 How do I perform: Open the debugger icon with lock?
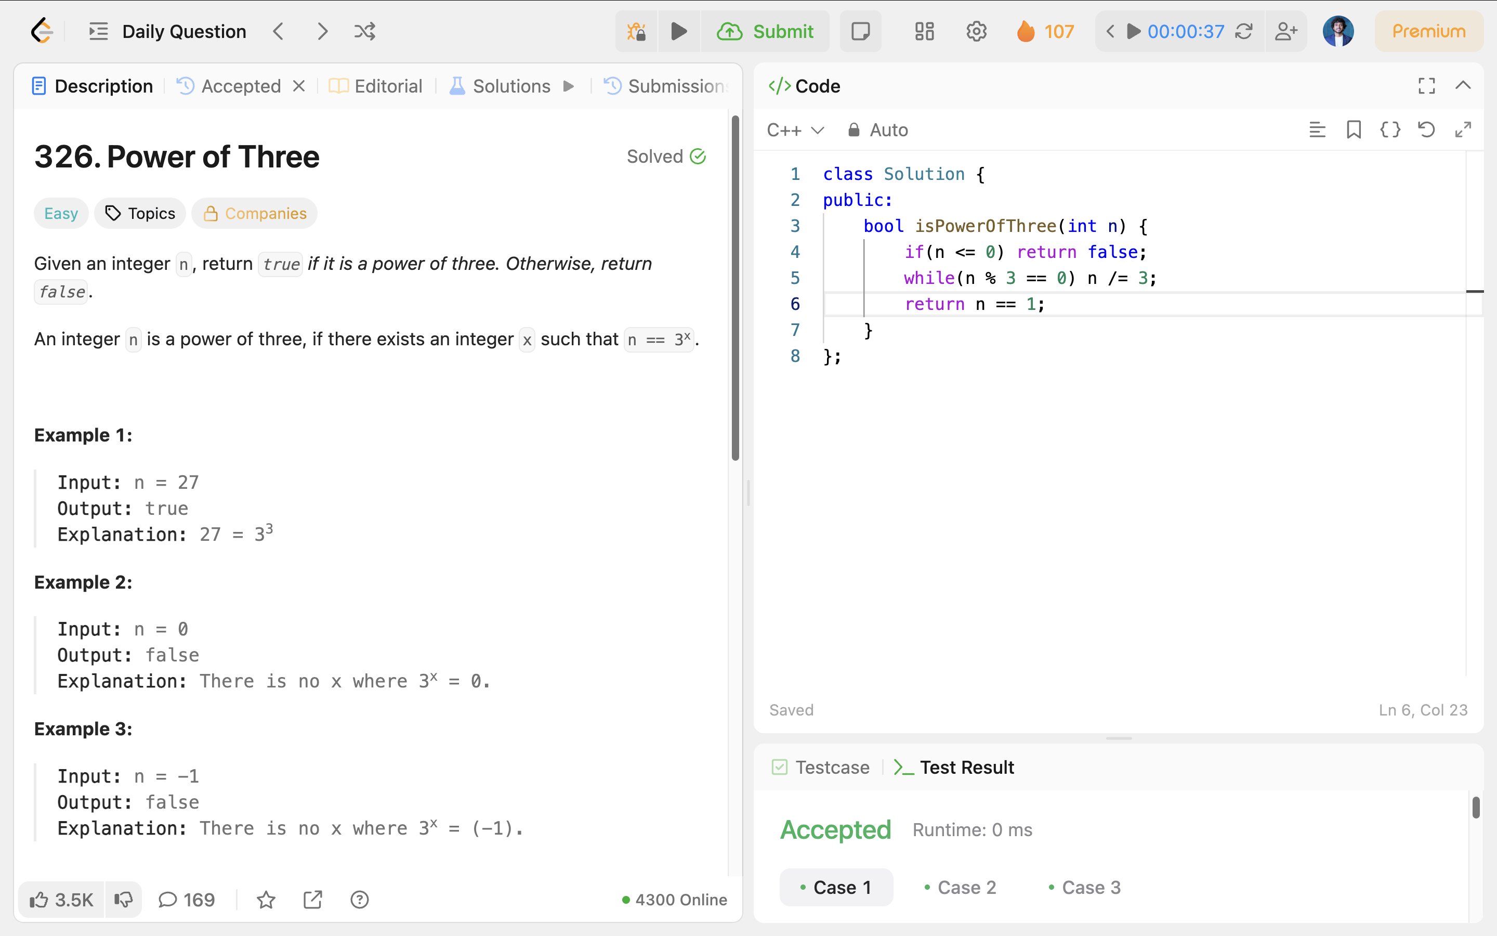click(636, 31)
